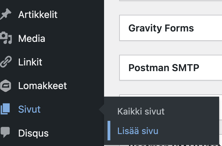Open the Sivut menu label
Image resolution: width=222 pixels, height=146 pixels.
click(x=29, y=109)
